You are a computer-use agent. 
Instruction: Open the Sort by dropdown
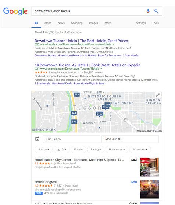(43, 149)
